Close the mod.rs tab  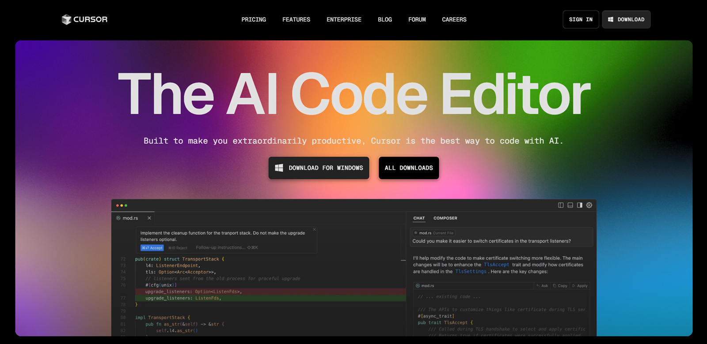pos(149,218)
